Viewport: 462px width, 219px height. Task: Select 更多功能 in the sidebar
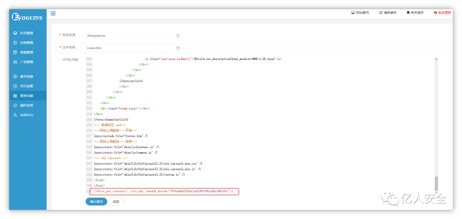28,96
